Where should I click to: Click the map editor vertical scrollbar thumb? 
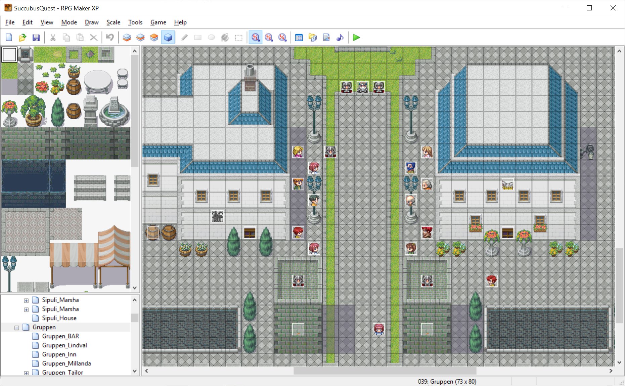pyautogui.click(x=620, y=286)
